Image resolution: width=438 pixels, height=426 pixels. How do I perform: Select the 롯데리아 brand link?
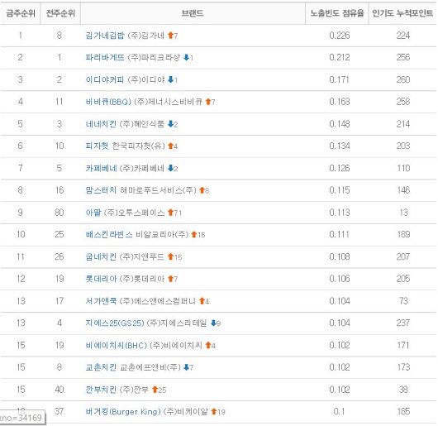pos(101,279)
